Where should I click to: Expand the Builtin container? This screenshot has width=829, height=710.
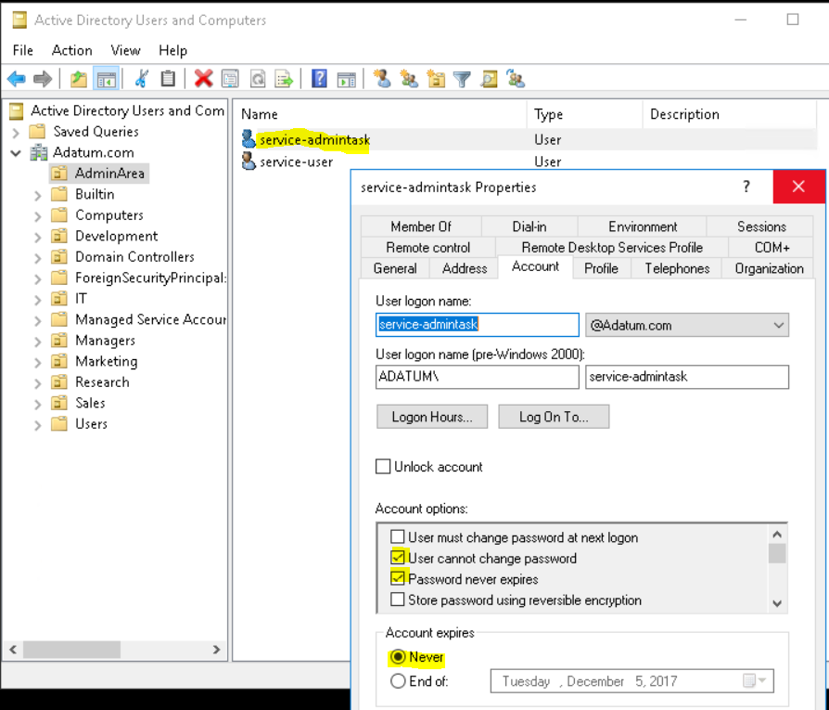37,195
